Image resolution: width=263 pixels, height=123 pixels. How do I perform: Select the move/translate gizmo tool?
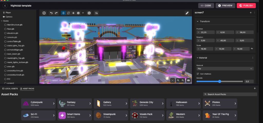63,13
